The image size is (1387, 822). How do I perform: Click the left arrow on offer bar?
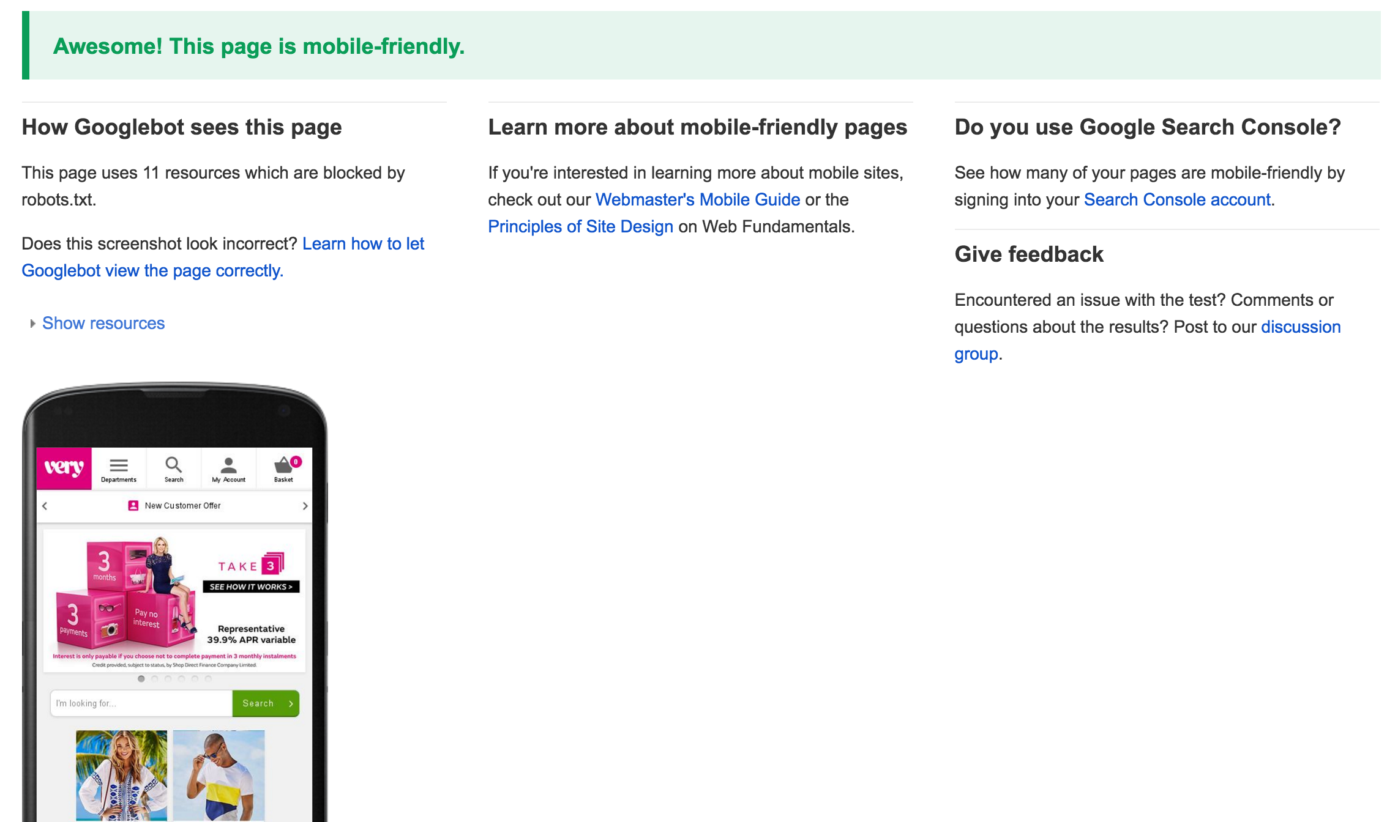[45, 506]
